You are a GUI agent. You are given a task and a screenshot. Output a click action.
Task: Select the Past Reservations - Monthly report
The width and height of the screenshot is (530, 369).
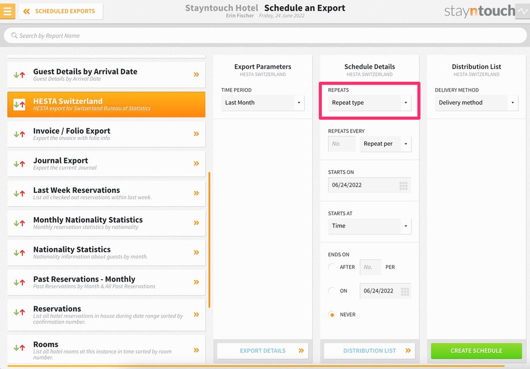pos(107,282)
